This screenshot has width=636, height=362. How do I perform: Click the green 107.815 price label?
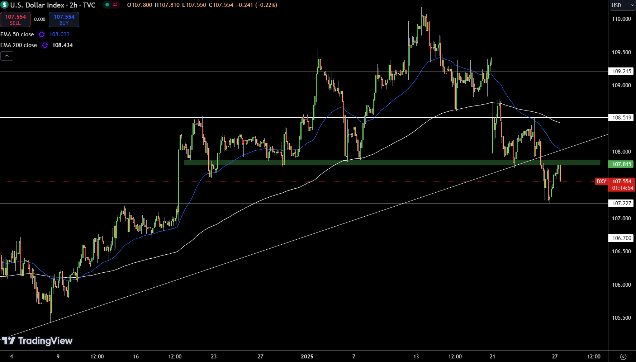621,164
